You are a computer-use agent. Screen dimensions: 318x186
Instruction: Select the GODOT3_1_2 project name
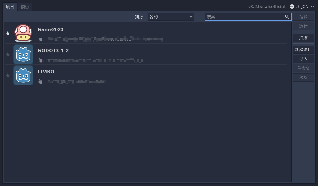(53, 51)
